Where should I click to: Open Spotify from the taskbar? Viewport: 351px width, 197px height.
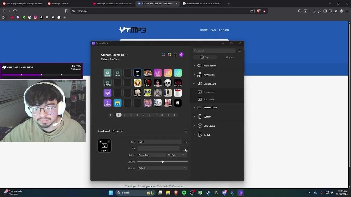(184, 193)
